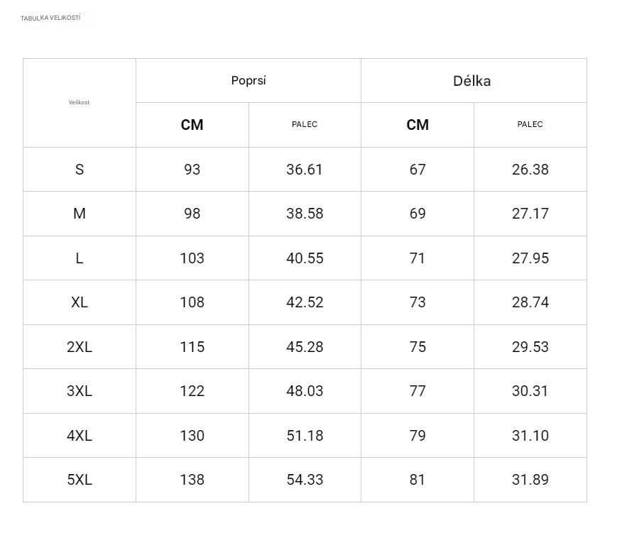
Task: Select the CM subheader under Poprsí
Action: [x=192, y=125]
